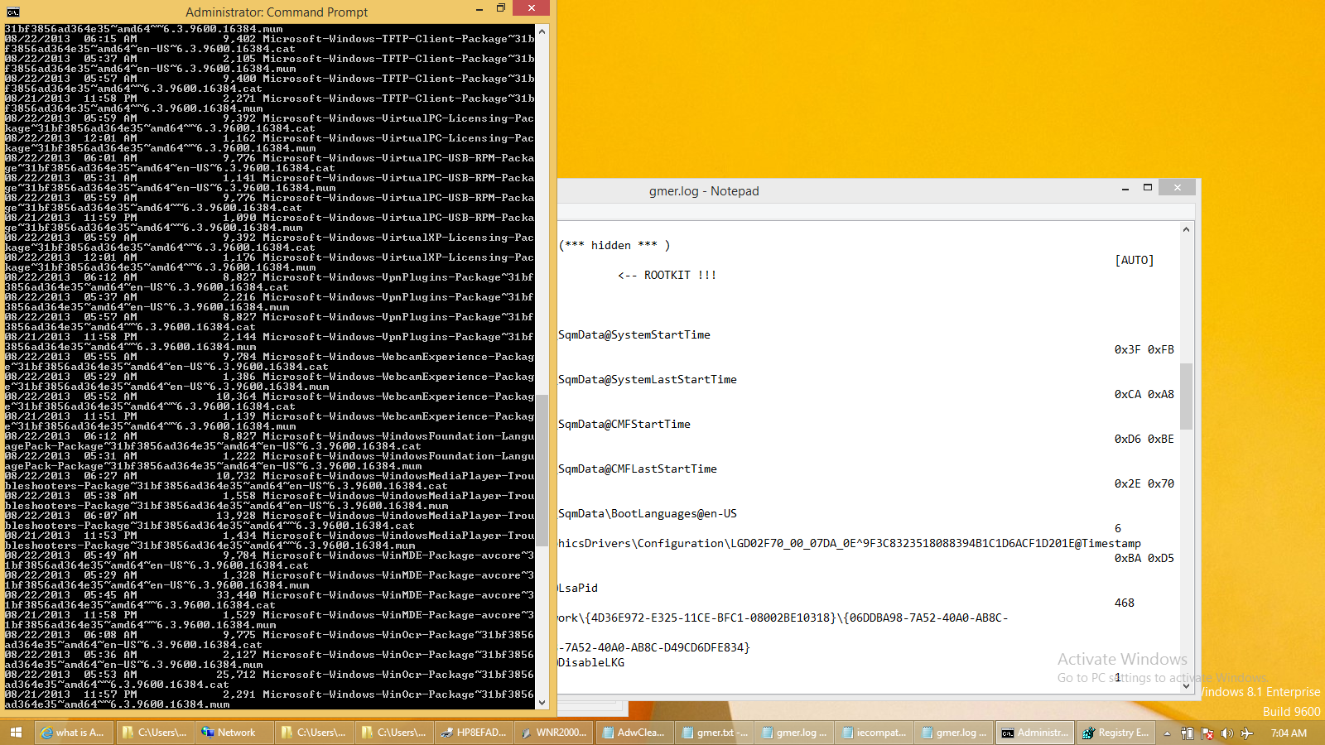Open iecompat... Notepad taskbar item

pyautogui.click(x=874, y=733)
